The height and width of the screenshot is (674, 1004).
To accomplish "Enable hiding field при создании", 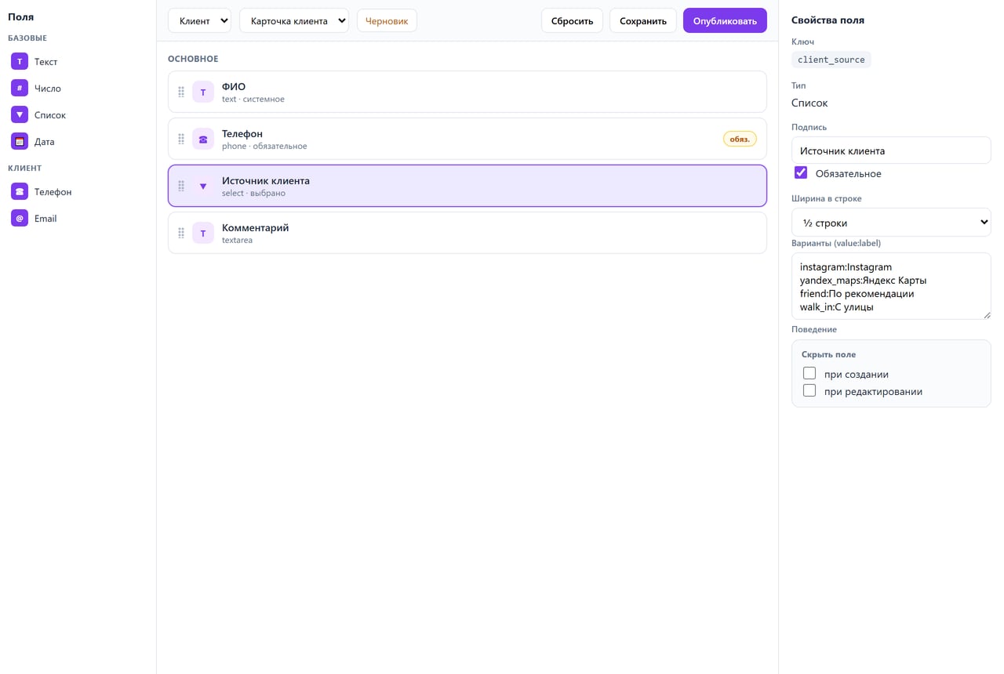I will coord(809,373).
